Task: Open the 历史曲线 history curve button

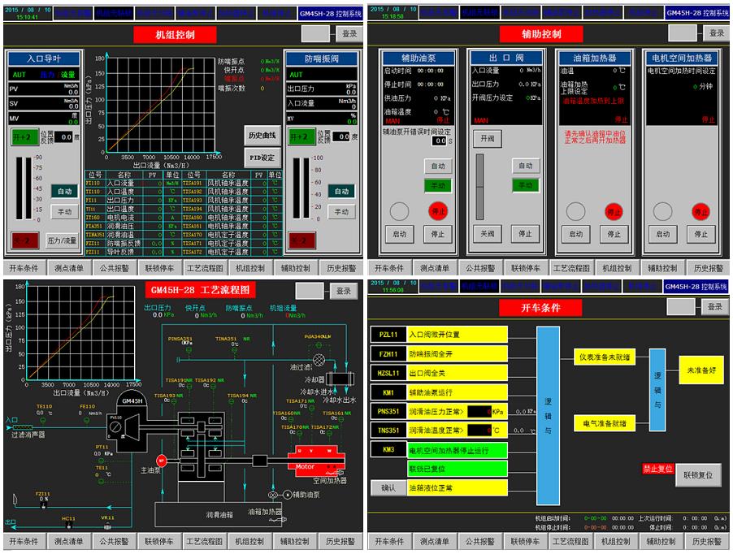Action: [x=261, y=135]
